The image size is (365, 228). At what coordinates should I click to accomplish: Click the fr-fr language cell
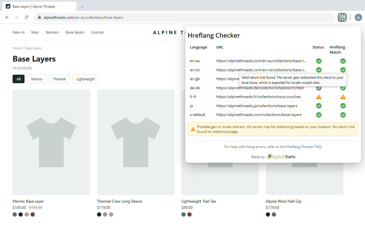(193, 97)
